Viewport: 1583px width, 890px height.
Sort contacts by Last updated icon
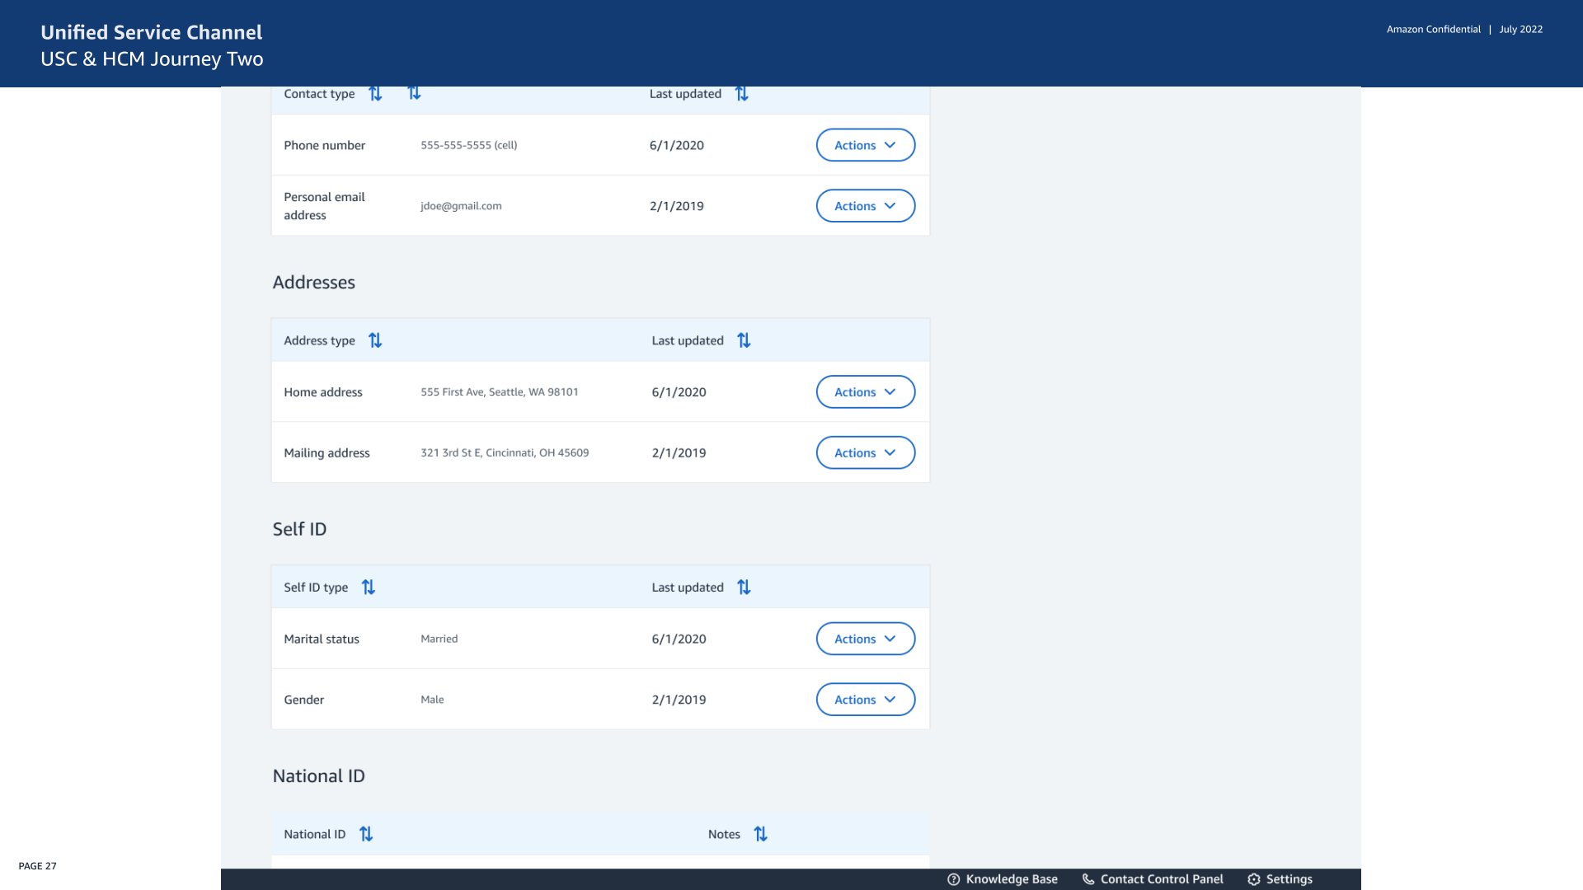pyautogui.click(x=741, y=94)
